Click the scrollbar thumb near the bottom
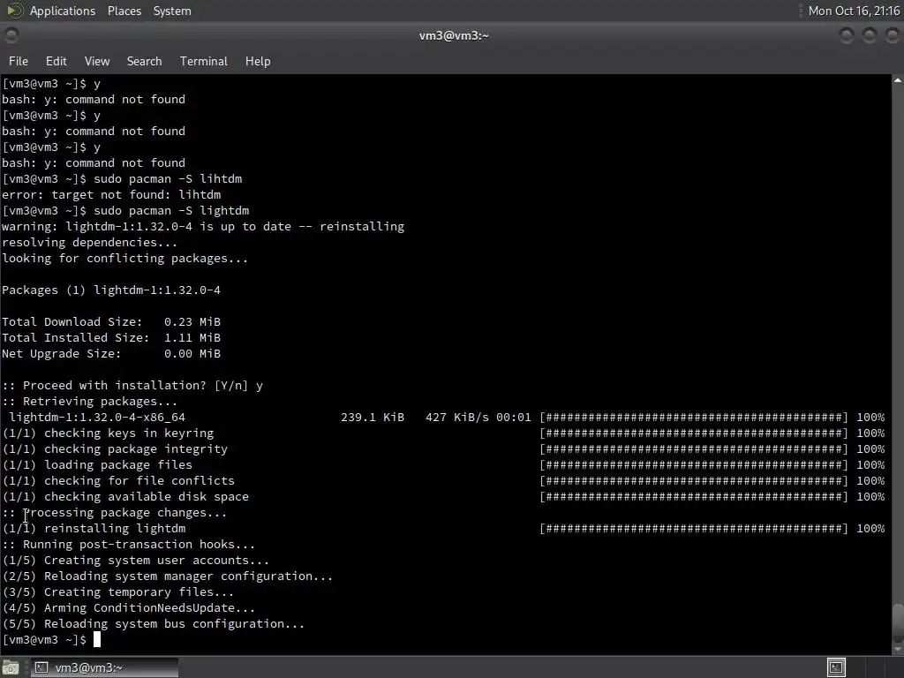Viewport: 904px width, 678px height. (898, 622)
